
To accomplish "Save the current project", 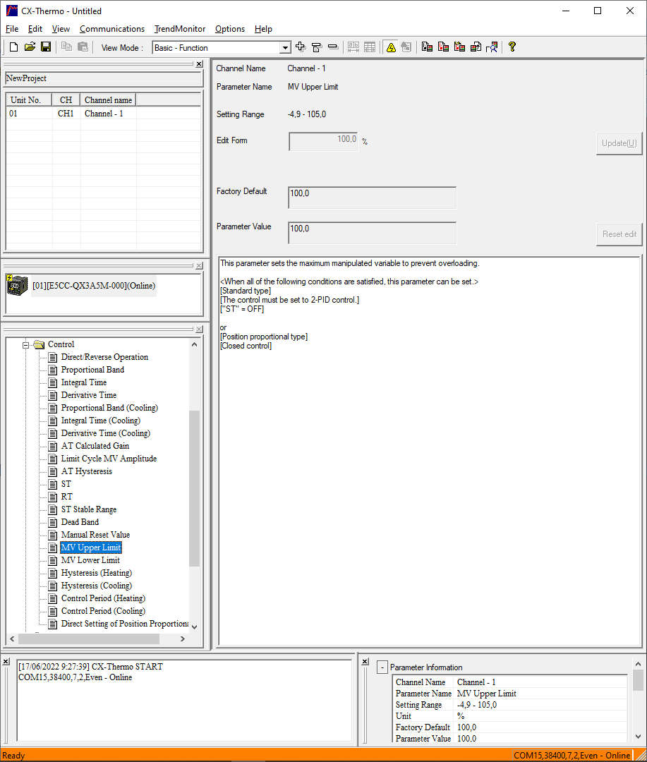I will pyautogui.click(x=46, y=47).
